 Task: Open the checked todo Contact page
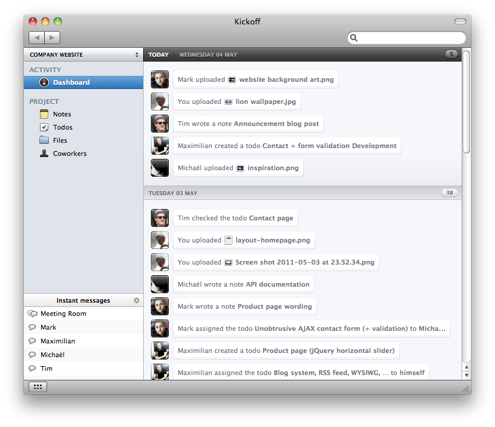[236, 218]
